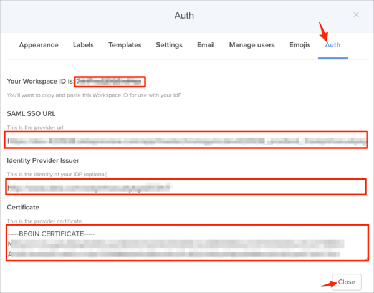Click the BEGIN CERTIFICATE line

[x=54, y=234]
